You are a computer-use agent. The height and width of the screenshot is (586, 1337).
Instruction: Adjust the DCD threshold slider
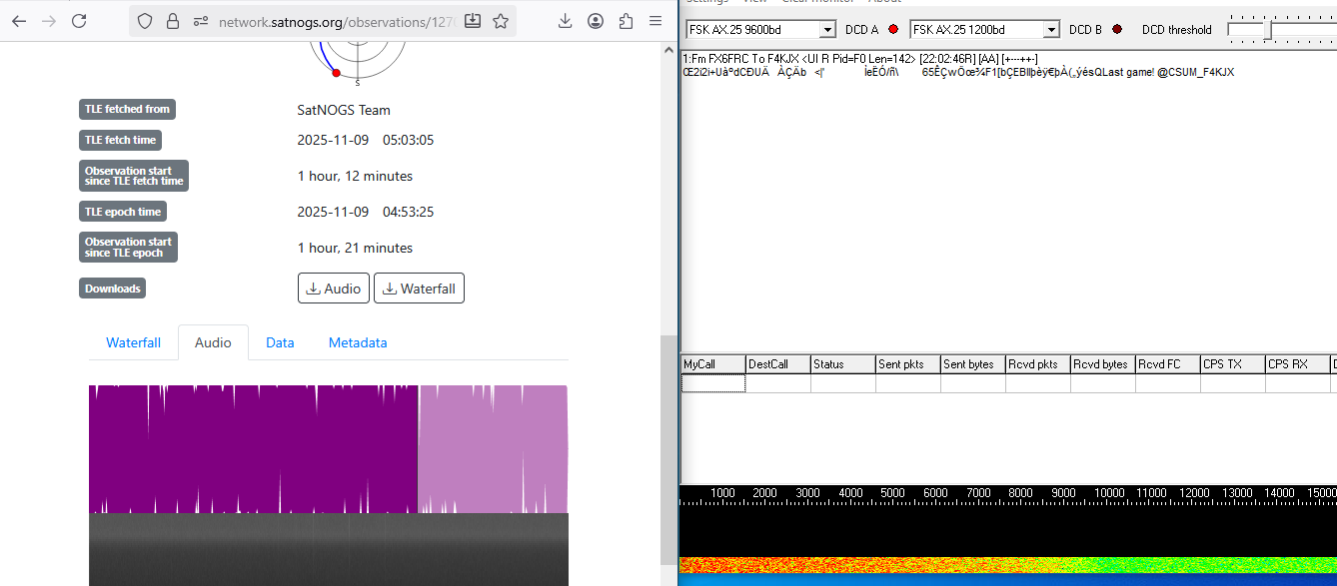(x=1270, y=30)
